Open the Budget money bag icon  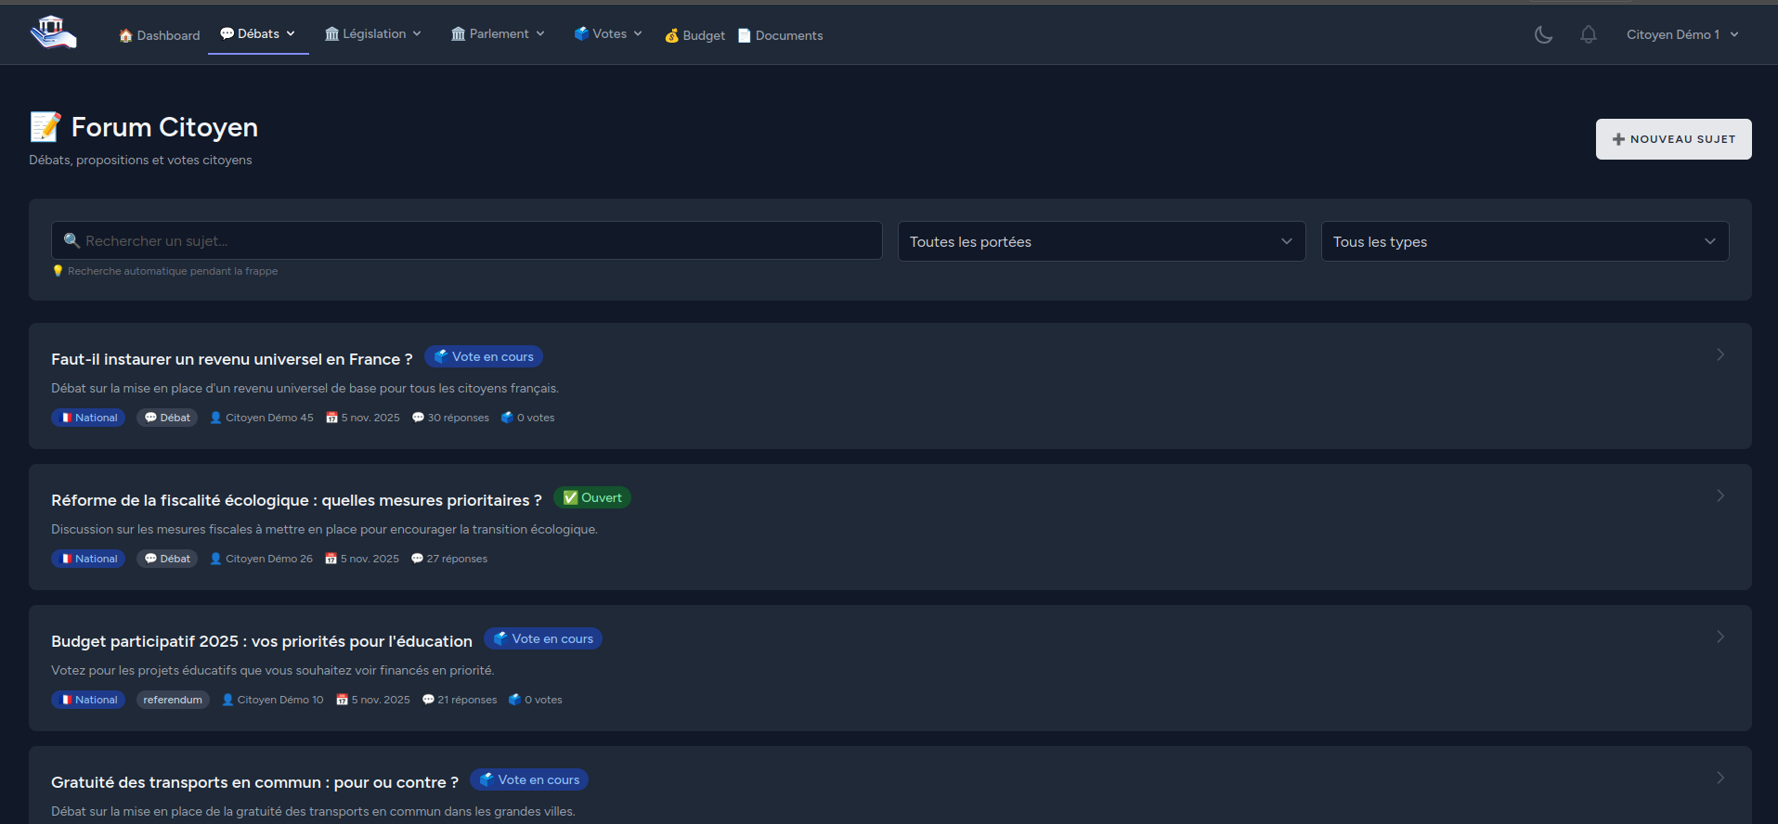click(671, 35)
